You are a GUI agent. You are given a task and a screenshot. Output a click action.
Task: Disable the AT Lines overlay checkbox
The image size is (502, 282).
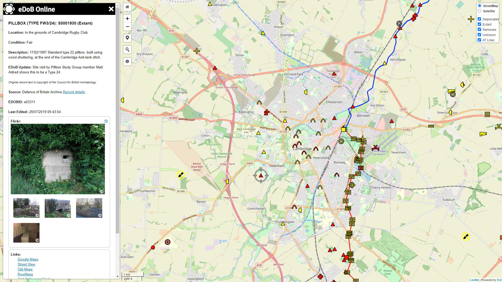coord(480,40)
